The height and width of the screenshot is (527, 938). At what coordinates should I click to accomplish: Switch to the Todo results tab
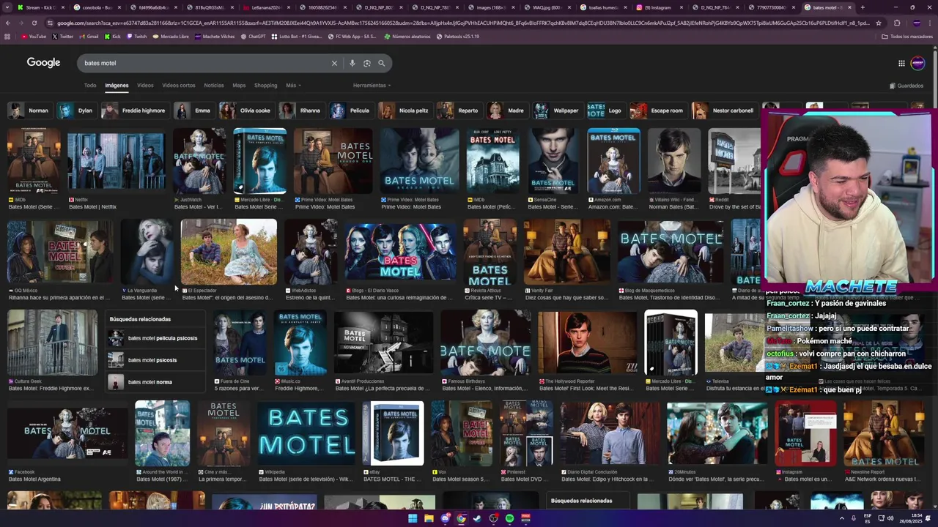click(90, 86)
